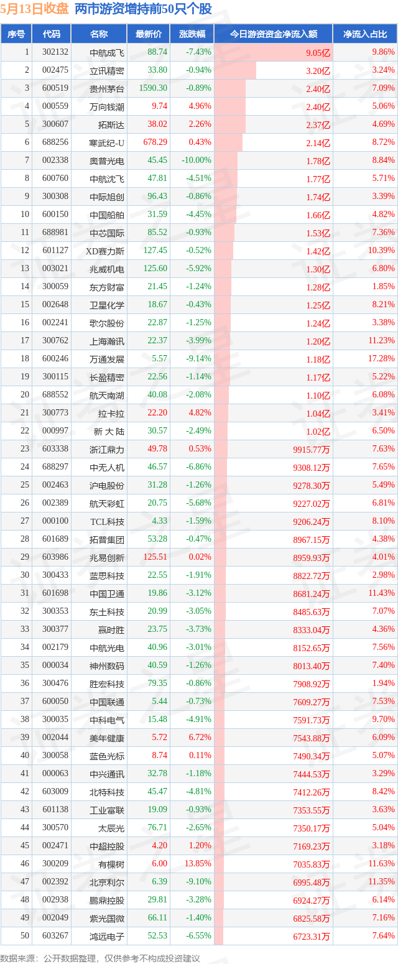Select stock name TCL科技

click(107, 522)
